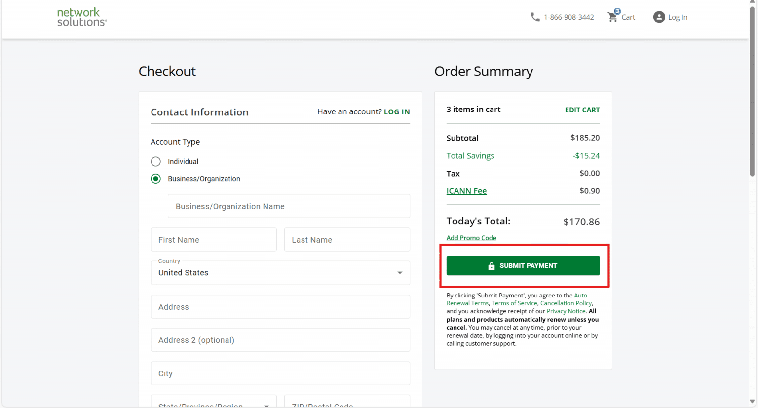
Task: Select the Individual account type
Action: pyautogui.click(x=156, y=161)
